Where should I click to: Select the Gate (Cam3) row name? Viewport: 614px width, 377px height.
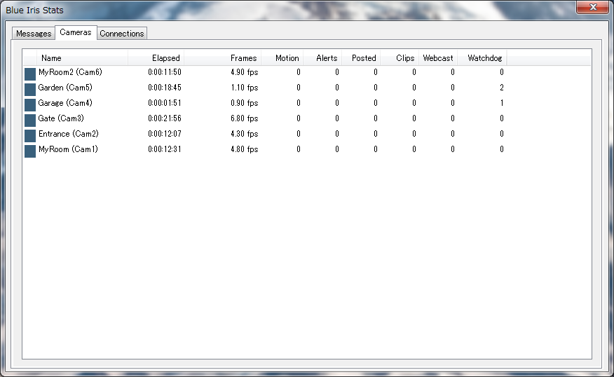tap(61, 118)
